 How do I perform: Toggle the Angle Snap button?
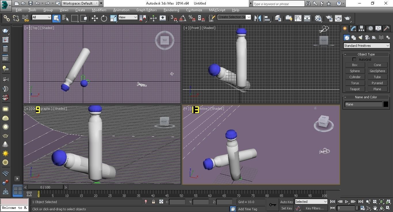pos(183,18)
